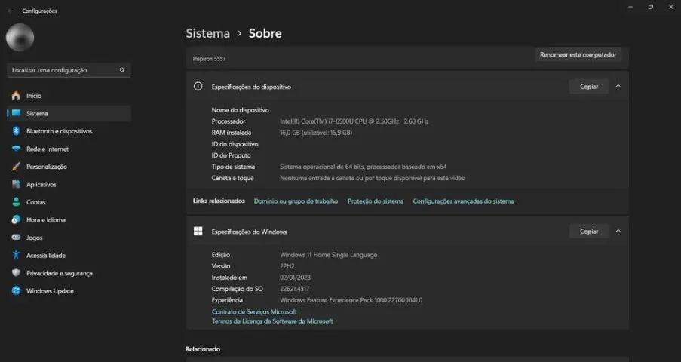Viewport: 681px width, 362px height.
Task: Click the user profile avatar
Action: 20,38
